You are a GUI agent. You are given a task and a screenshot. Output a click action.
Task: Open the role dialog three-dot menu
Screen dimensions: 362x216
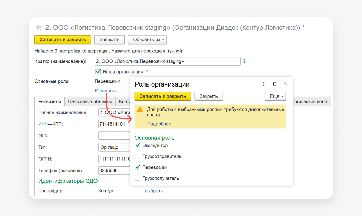[264, 84]
